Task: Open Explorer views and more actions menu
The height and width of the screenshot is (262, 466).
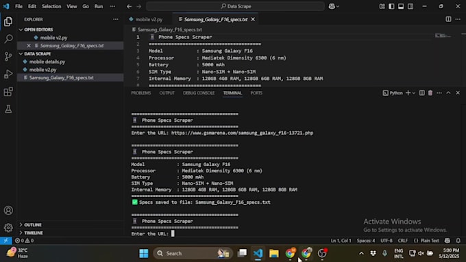Action: click(116, 19)
